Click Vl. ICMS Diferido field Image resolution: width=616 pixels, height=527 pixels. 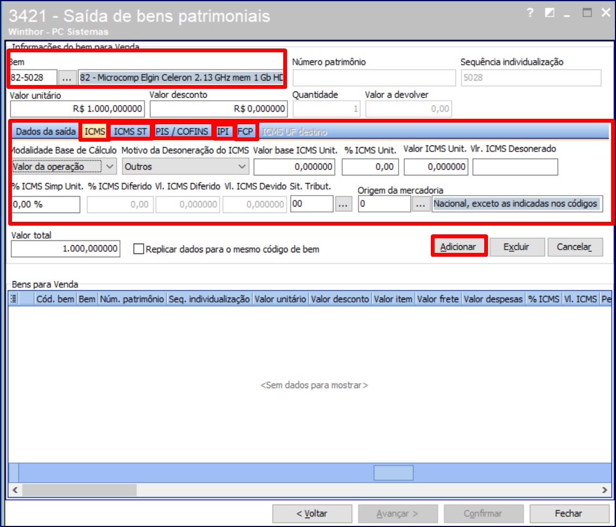pyautogui.click(x=188, y=204)
